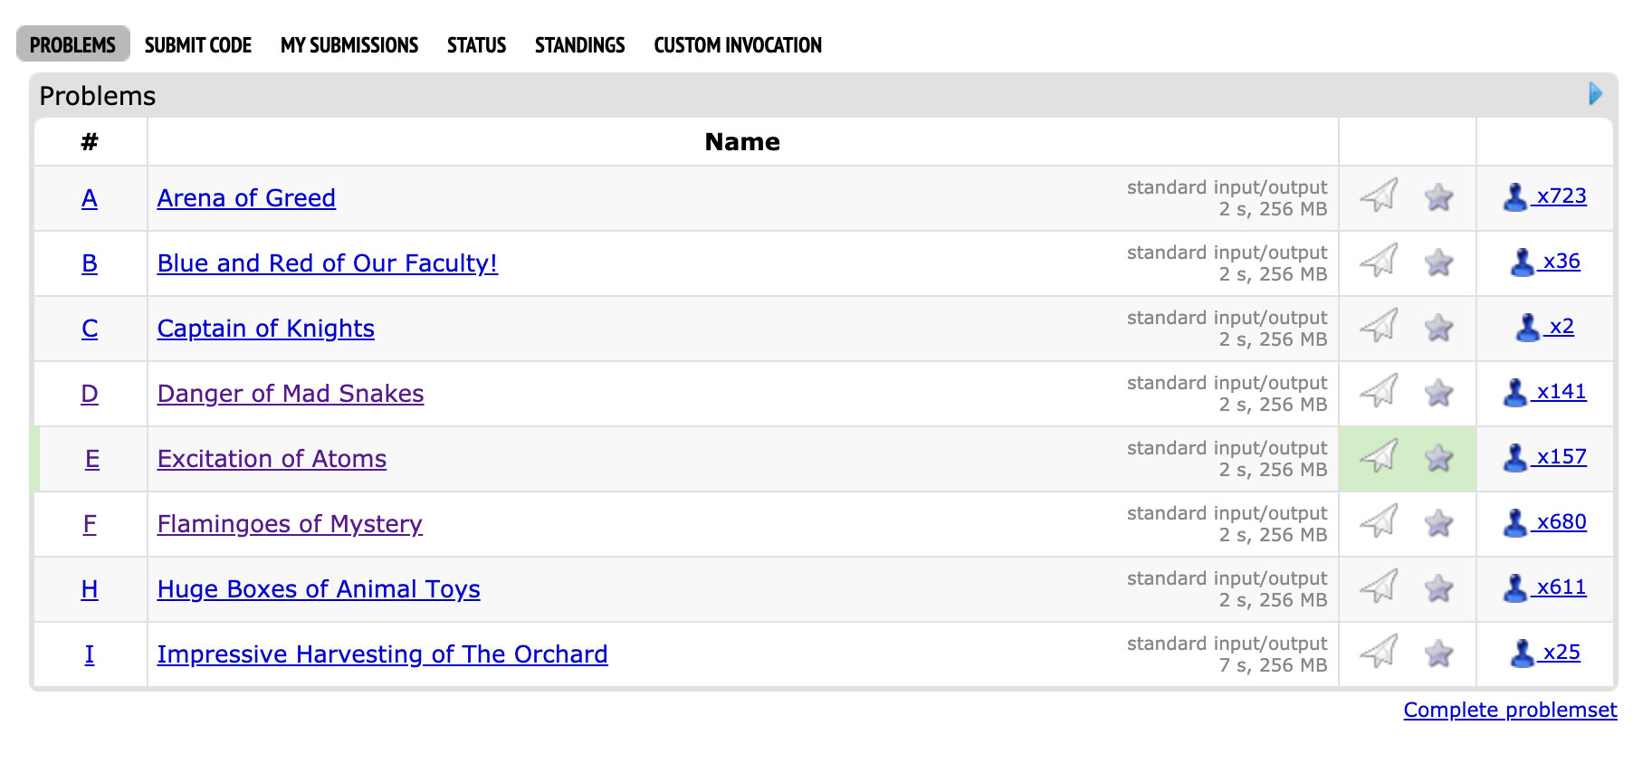Open the Submit Code tab
Image resolution: width=1633 pixels, height=773 pixels.
pyautogui.click(x=198, y=45)
